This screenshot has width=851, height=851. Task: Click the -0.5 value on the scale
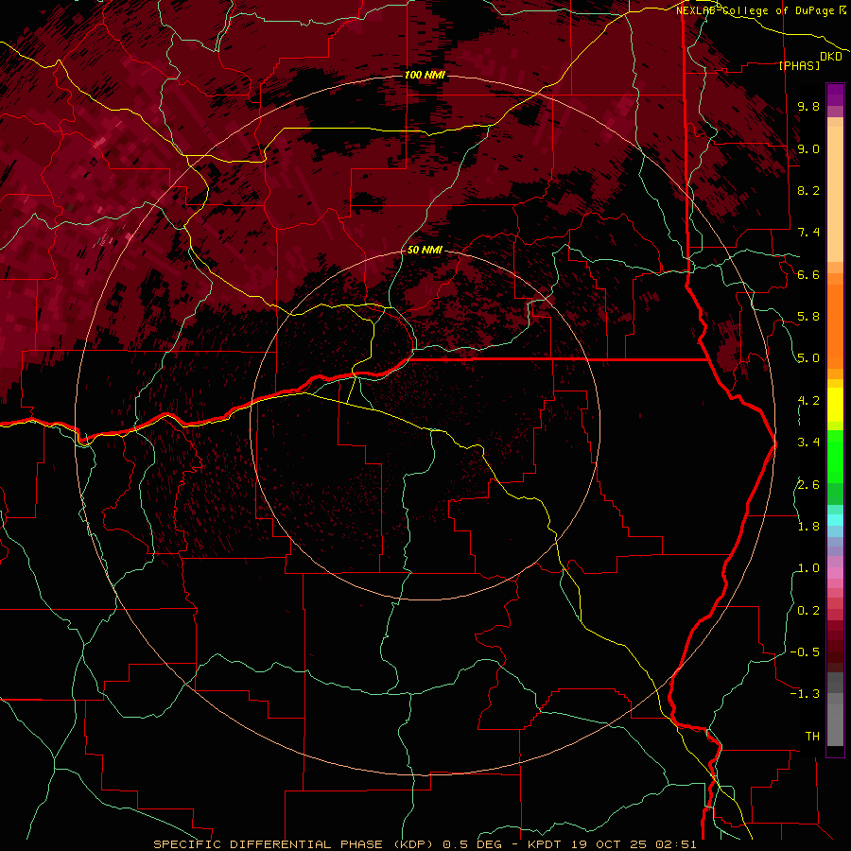coord(805,652)
